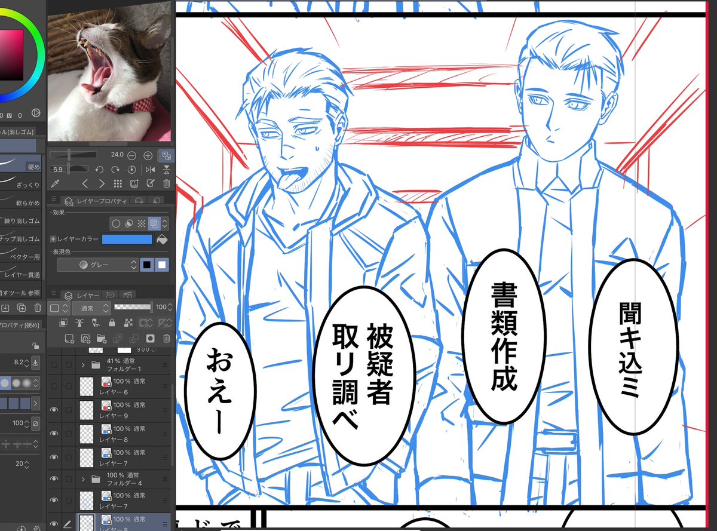Flip sub view image horizontally
717x531 pixels.
pos(150,170)
